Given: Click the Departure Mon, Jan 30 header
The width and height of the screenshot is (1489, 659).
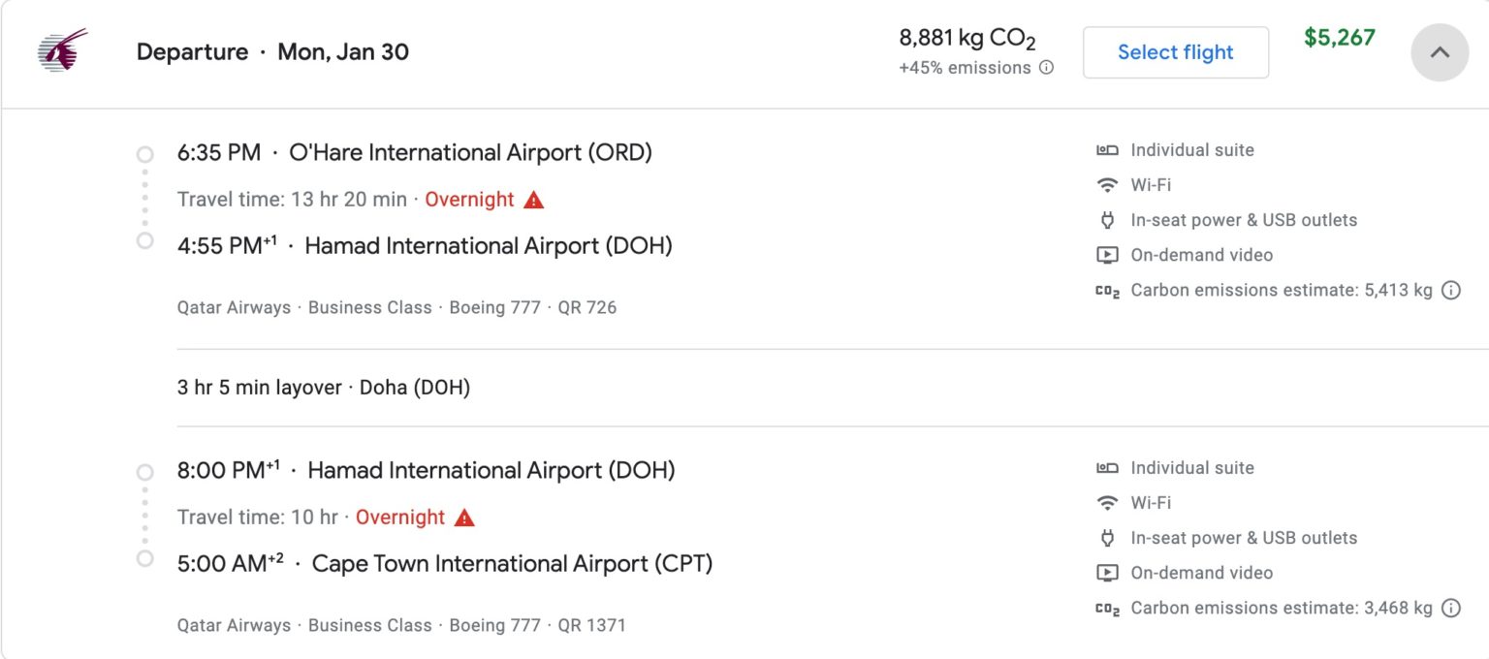Looking at the screenshot, I should coord(272,52).
